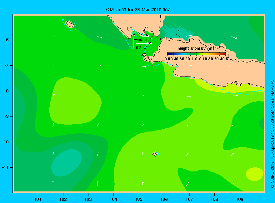Viewport: 275px width, 203px height.
Task: Click the height anomaly color bar
Action: pyautogui.click(x=197, y=54)
